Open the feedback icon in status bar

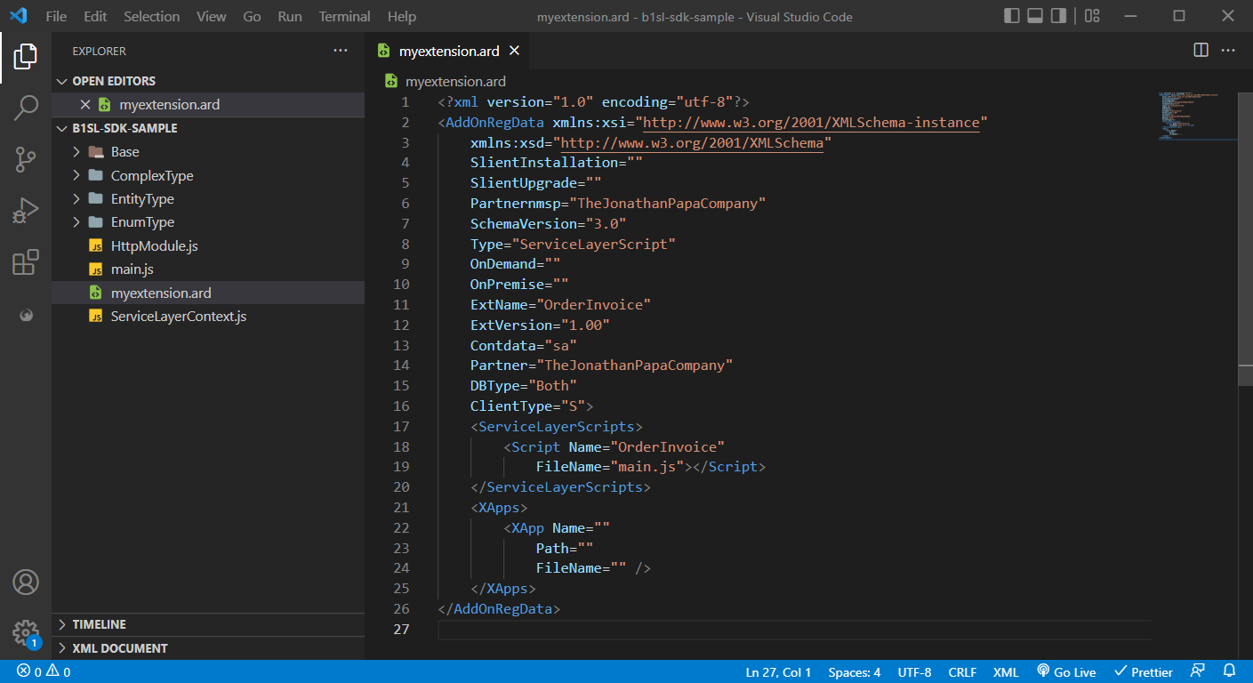coord(1198,672)
